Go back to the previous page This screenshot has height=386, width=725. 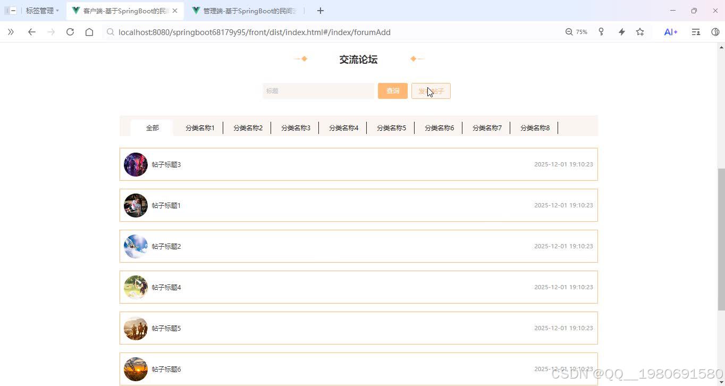coord(32,32)
